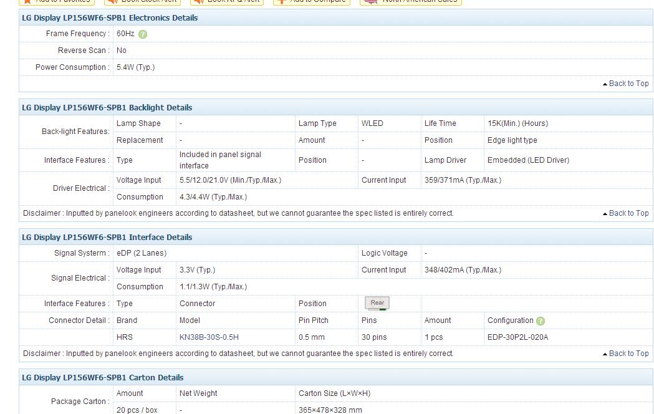Click the Replacement label in backlight table
Screen dimensions: 654x414
pyautogui.click(x=140, y=140)
